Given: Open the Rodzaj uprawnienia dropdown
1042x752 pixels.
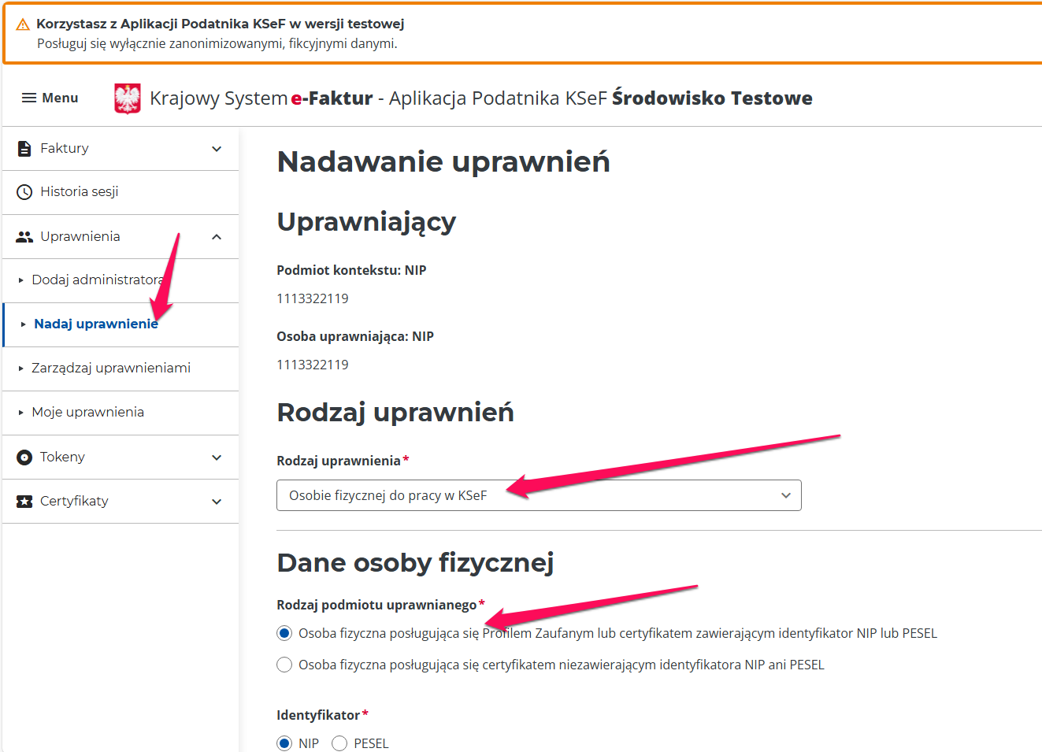Looking at the screenshot, I should point(539,495).
